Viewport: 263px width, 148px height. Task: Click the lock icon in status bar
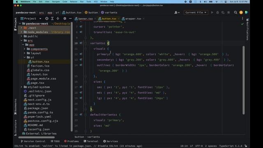(x=246, y=146)
